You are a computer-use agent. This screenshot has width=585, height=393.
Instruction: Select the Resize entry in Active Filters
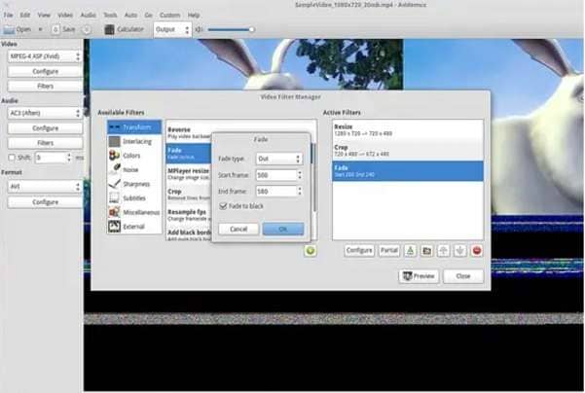[x=408, y=129]
